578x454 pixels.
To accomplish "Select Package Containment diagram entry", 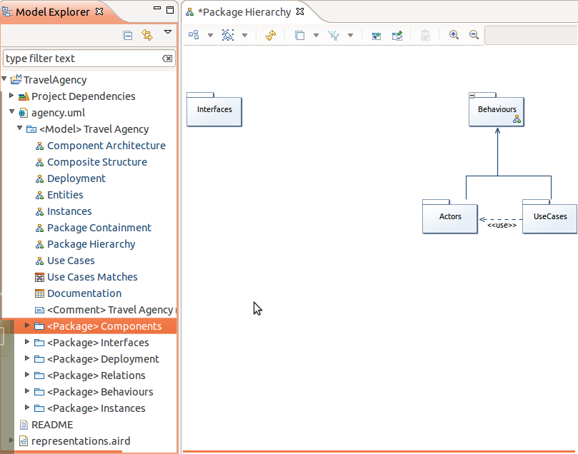I will click(99, 228).
